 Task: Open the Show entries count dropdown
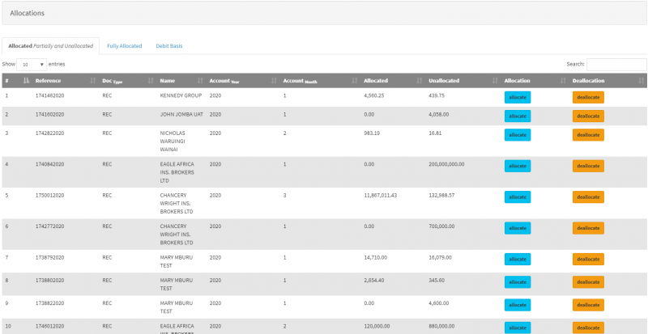[32, 65]
